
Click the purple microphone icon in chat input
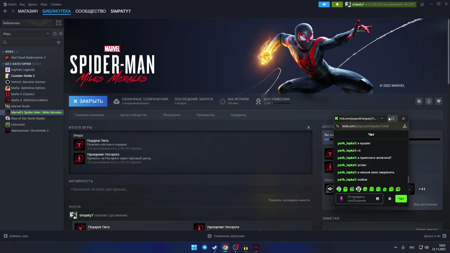click(x=341, y=199)
